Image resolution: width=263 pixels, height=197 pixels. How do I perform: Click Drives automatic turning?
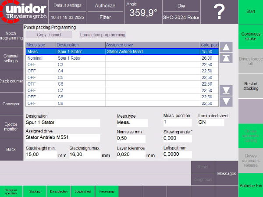coord(251,136)
